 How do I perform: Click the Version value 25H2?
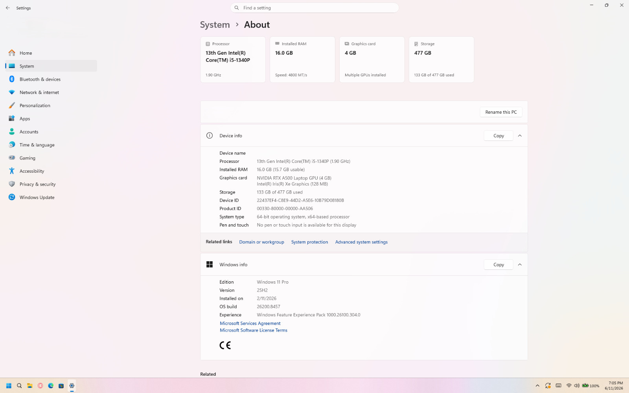(x=262, y=290)
